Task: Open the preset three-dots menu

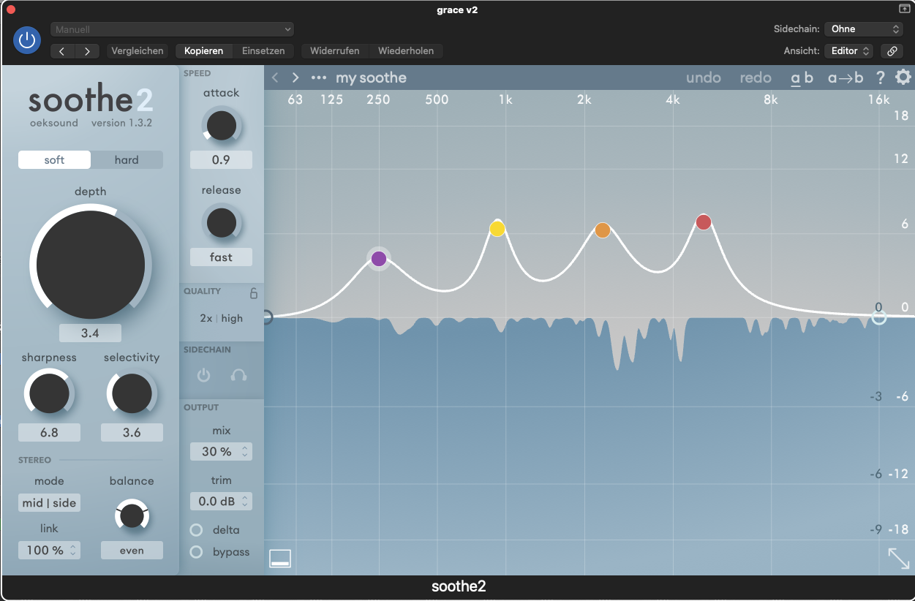Action: click(x=318, y=78)
